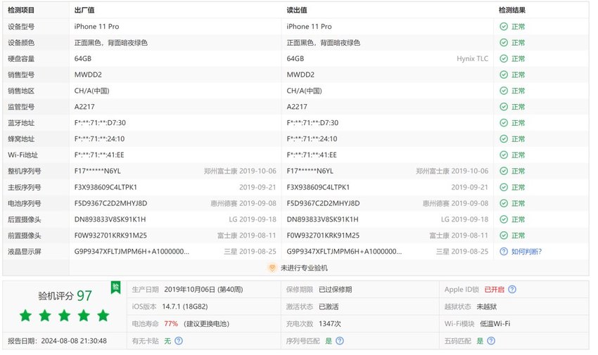Select iPhone 11 Pro in 出厂值 column
Screen dimensions: 598x355
96,27
